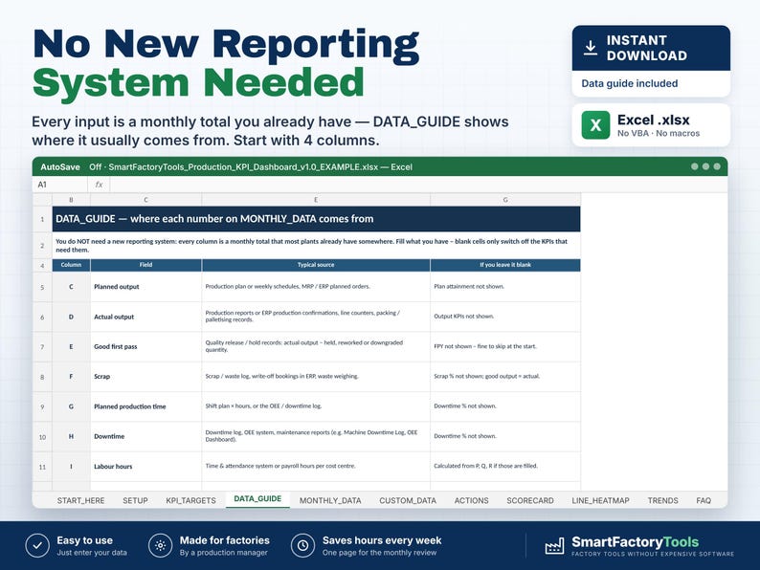Image resolution: width=760 pixels, height=570 pixels.
Task: Click 'Calculated from P, Q, R' cell
Action: 505,466
